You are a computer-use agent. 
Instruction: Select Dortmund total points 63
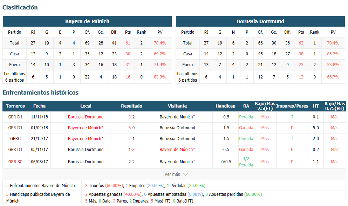[301, 43]
